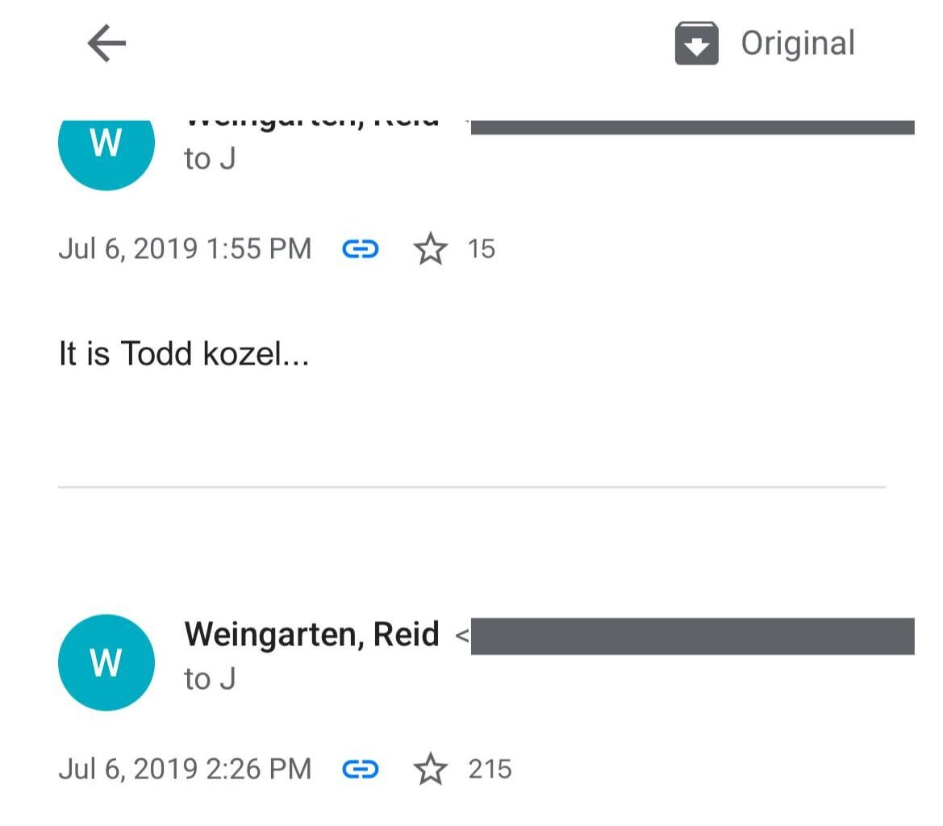The height and width of the screenshot is (826, 943).
Task: Click the redacted sender address on the second message
Action: 692,636
